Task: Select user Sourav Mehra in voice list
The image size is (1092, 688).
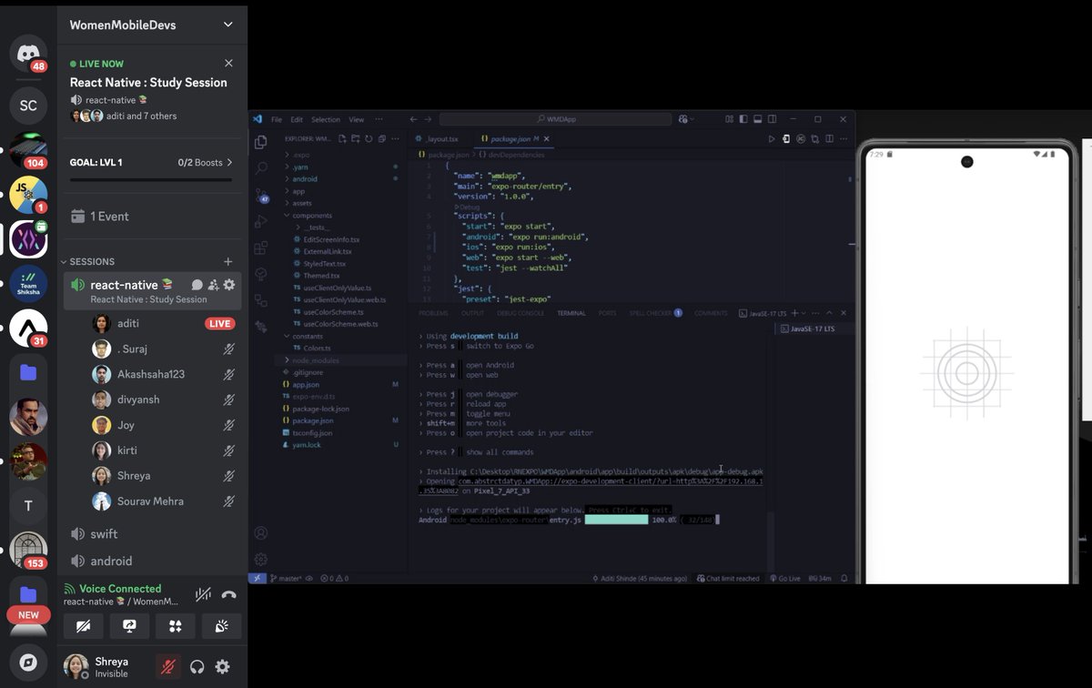Action: pos(164,501)
